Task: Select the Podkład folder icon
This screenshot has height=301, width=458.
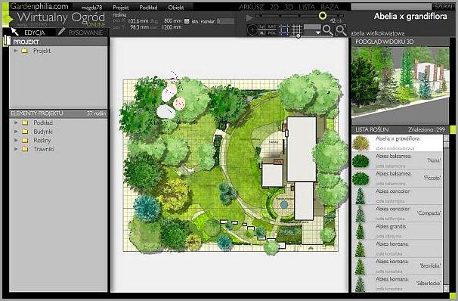Action: pyautogui.click(x=25, y=123)
